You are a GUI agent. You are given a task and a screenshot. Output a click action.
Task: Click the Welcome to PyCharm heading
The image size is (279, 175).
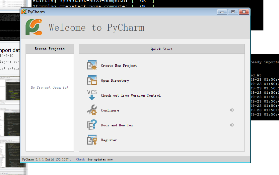[97, 28]
